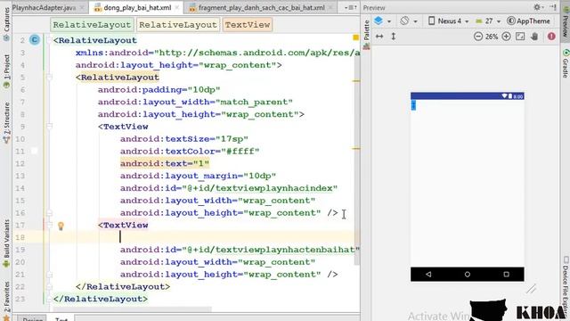Image resolution: width=570 pixels, height=321 pixels.
Task: Open the API 27 version dropdown
Action: coord(488,21)
